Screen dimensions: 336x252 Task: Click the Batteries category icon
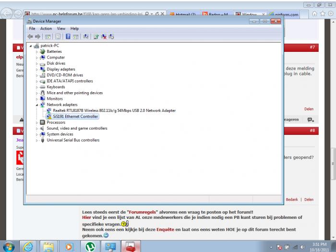click(43, 51)
